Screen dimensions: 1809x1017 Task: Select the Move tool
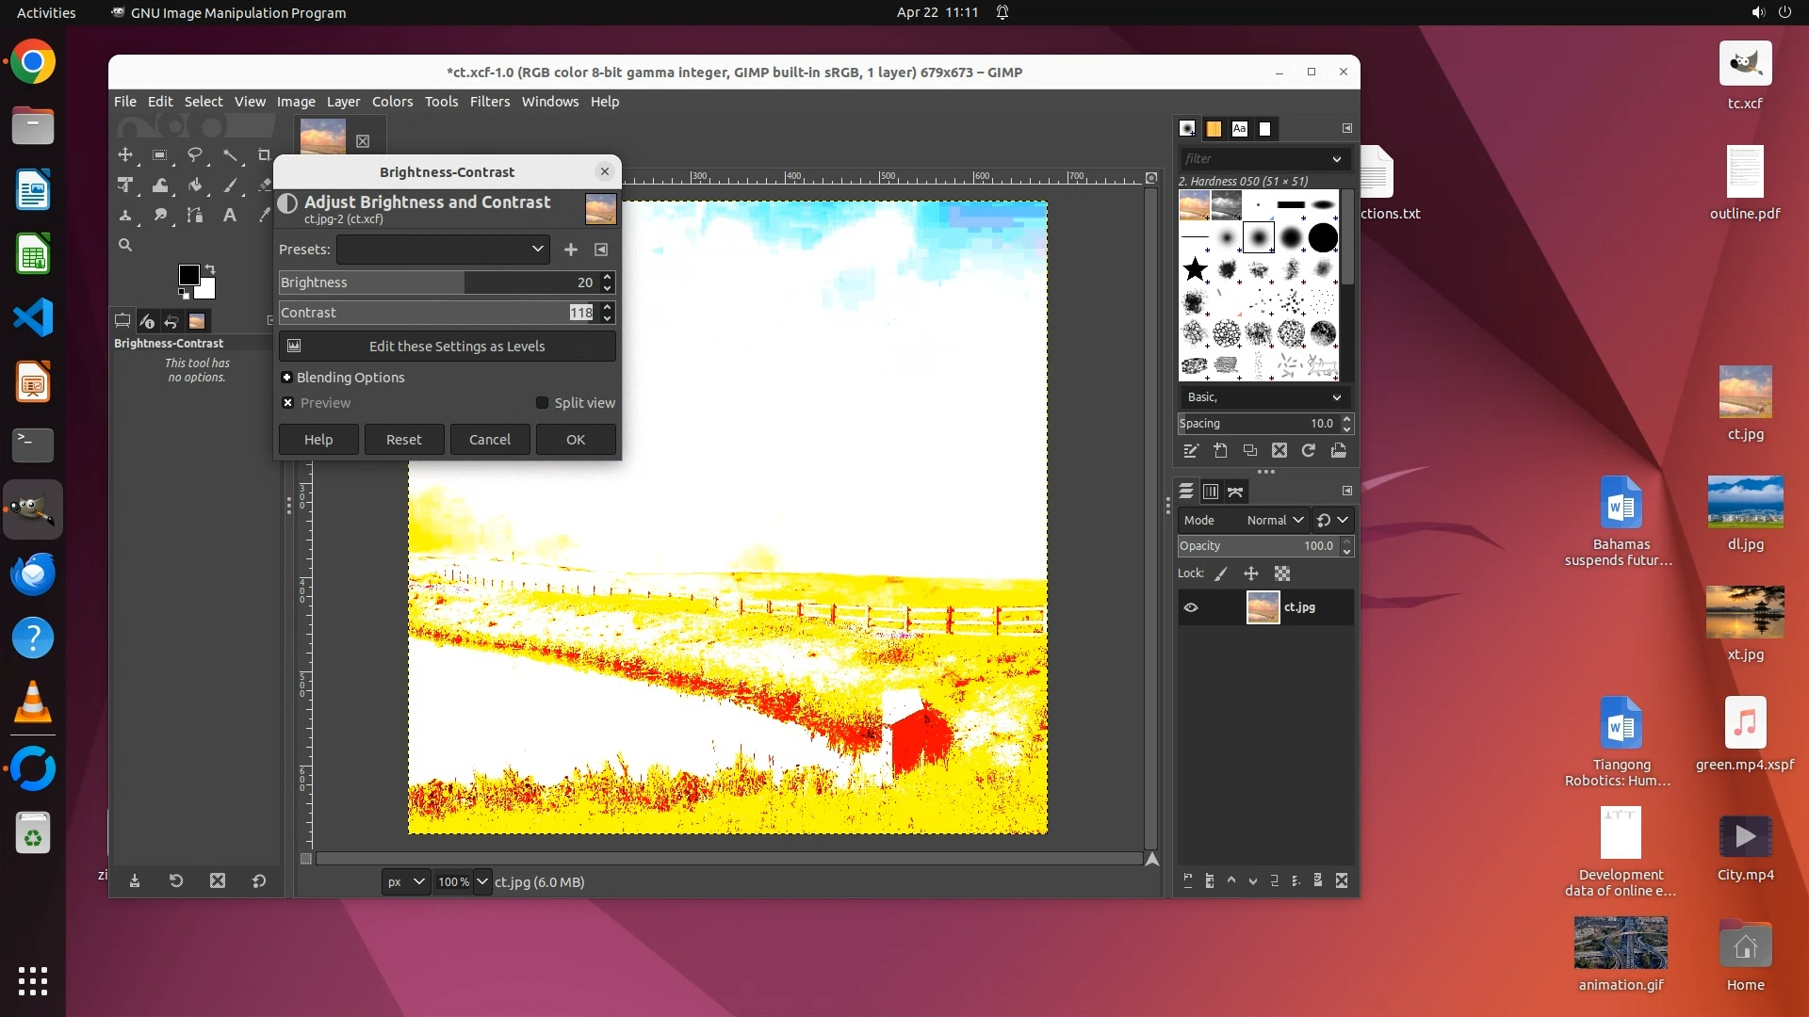point(125,155)
